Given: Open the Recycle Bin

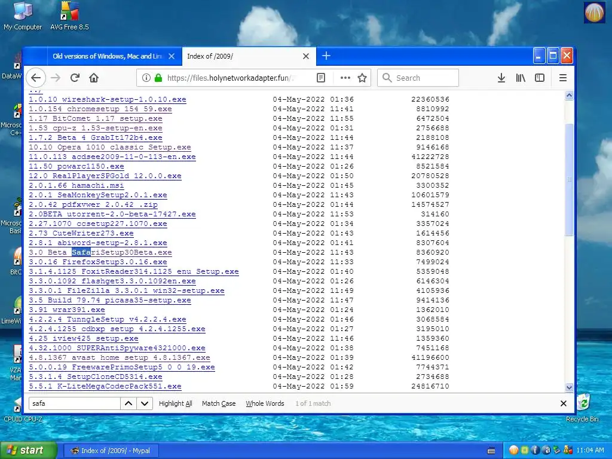Looking at the screenshot, I should coord(582,408).
